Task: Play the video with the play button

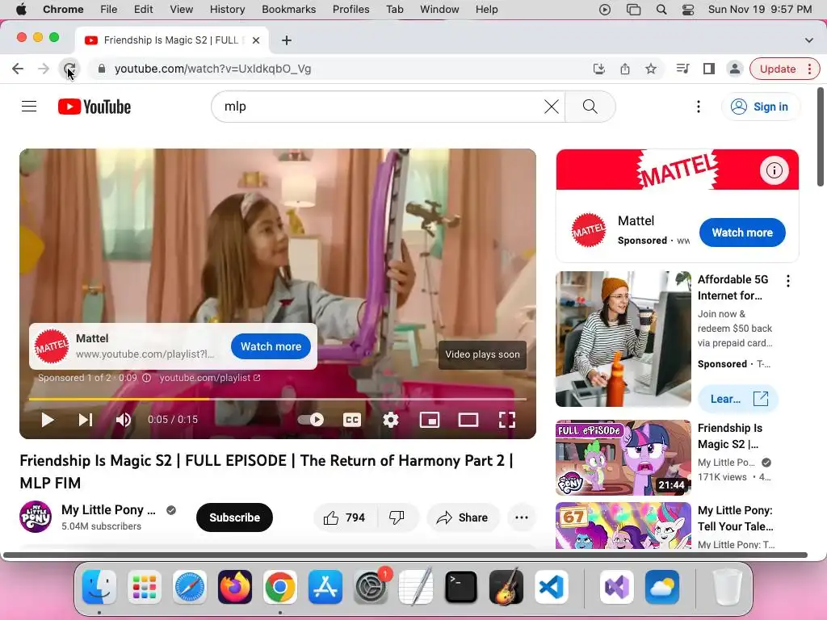Action: pos(48,420)
